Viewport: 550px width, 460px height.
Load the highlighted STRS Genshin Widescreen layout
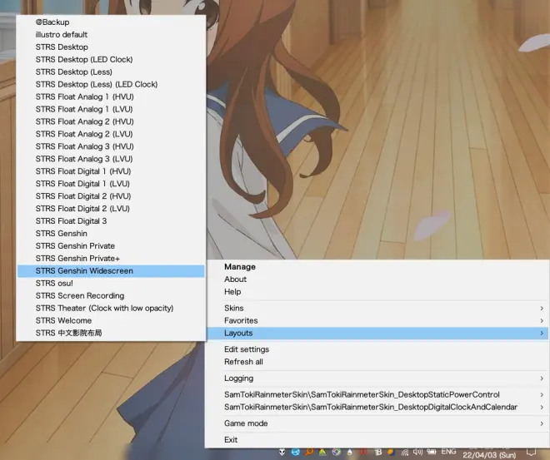tap(111, 271)
